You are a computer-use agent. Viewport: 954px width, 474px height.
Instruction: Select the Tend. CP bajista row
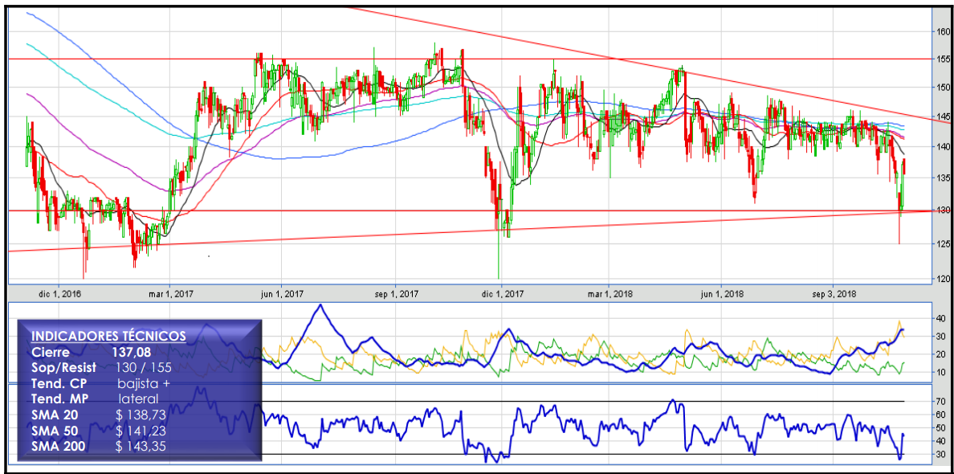102,383
